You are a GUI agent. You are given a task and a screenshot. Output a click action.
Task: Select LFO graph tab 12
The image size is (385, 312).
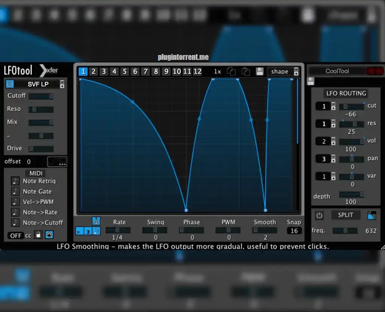197,71
